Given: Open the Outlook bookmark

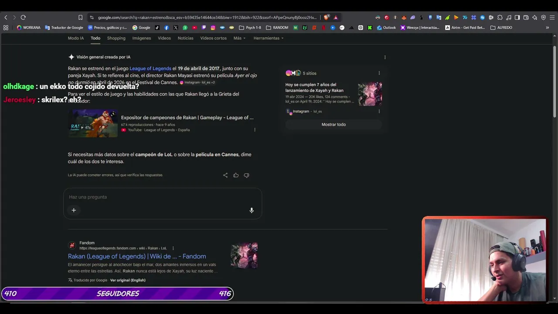Looking at the screenshot, I should (x=386, y=27).
